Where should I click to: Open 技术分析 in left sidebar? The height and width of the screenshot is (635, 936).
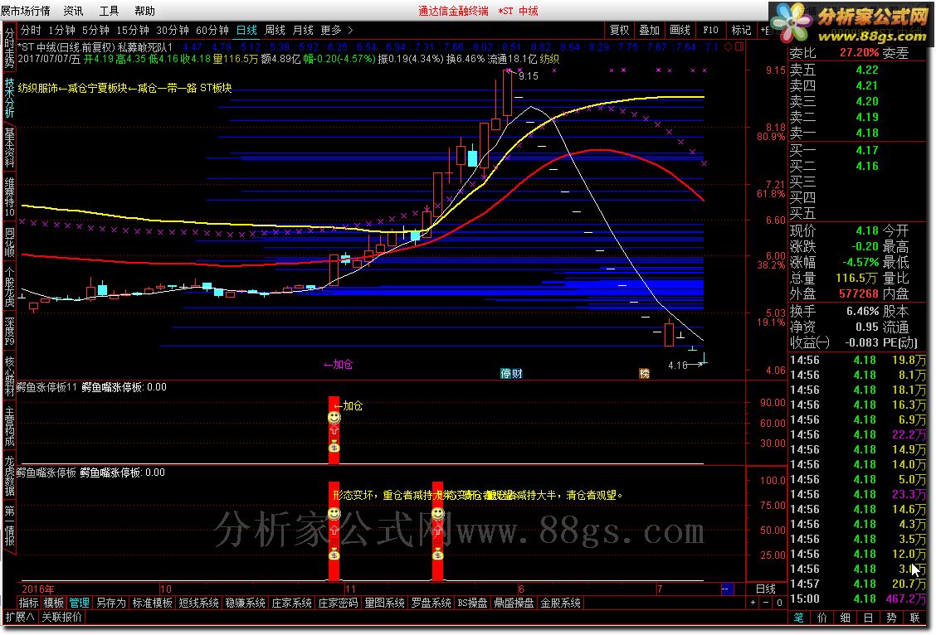click(9, 97)
